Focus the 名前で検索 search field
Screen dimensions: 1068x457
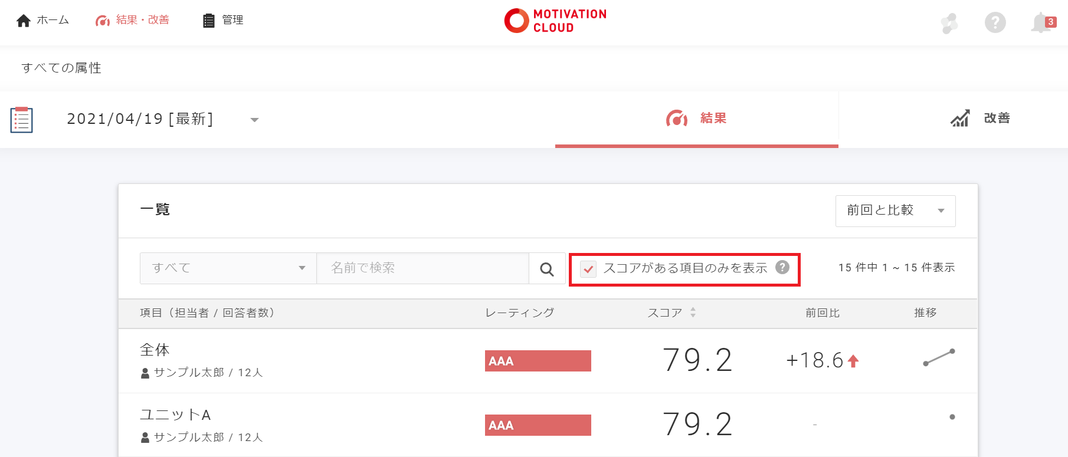pyautogui.click(x=422, y=268)
